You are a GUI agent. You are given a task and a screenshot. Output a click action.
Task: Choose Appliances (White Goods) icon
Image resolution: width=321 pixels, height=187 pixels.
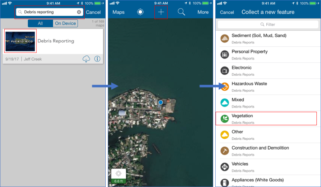pyautogui.click(x=225, y=182)
